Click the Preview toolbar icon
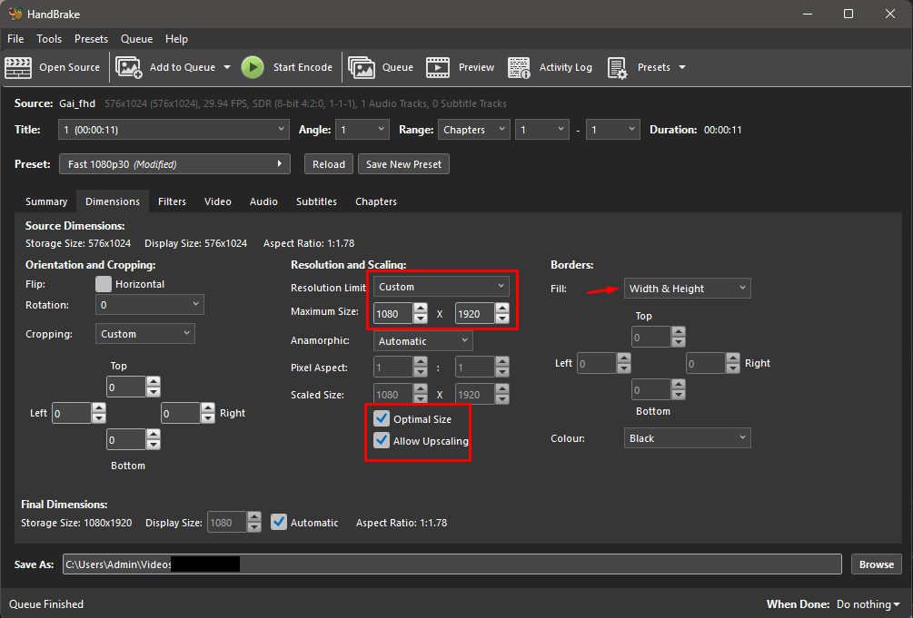This screenshot has height=618, width=913. coord(438,67)
